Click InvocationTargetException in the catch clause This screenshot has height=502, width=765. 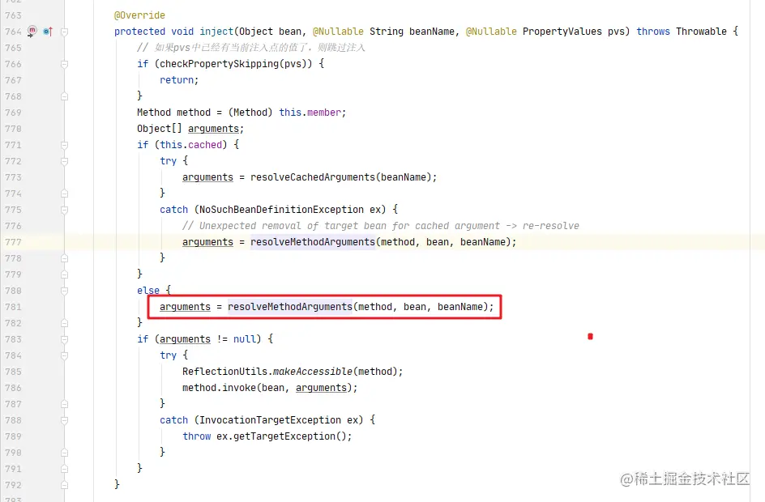[x=270, y=419]
